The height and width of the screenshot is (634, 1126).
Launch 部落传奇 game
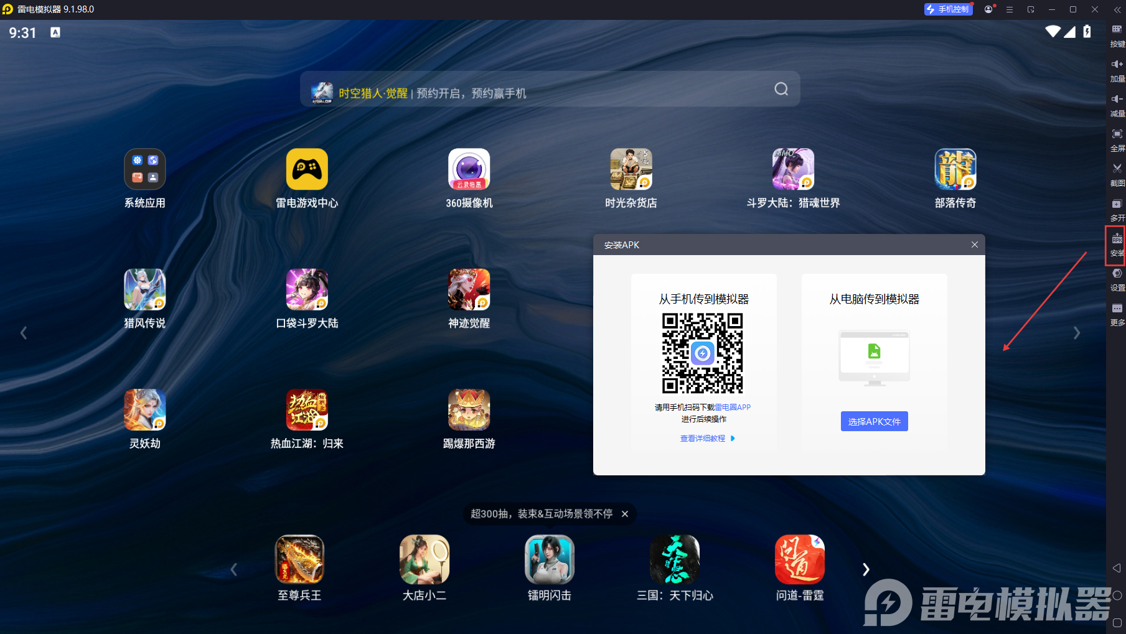tap(955, 169)
